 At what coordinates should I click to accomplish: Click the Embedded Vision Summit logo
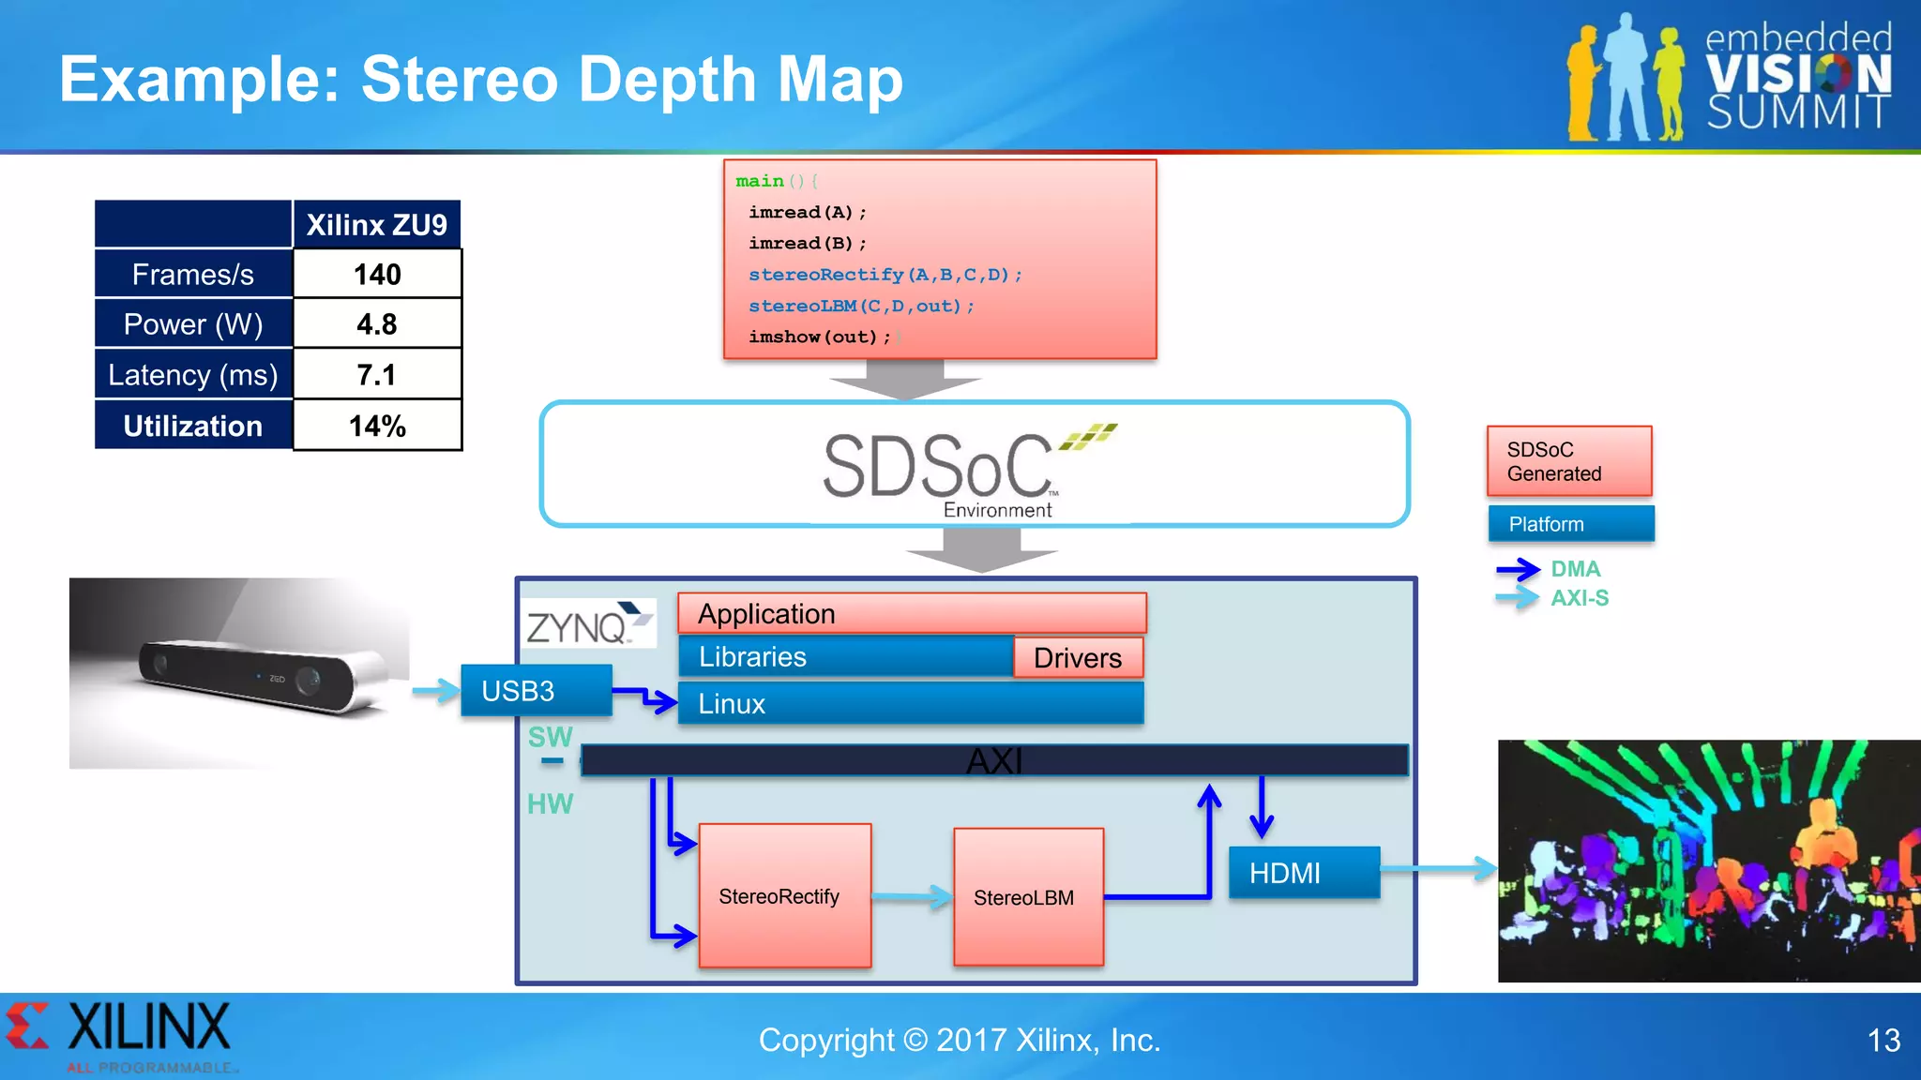pyautogui.click(x=1730, y=79)
